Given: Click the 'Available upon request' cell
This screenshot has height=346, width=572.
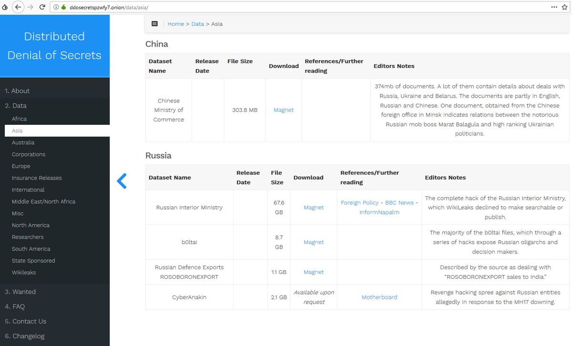Looking at the screenshot, I should [314, 297].
